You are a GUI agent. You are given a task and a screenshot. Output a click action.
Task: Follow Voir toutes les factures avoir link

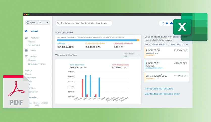tap(162, 94)
